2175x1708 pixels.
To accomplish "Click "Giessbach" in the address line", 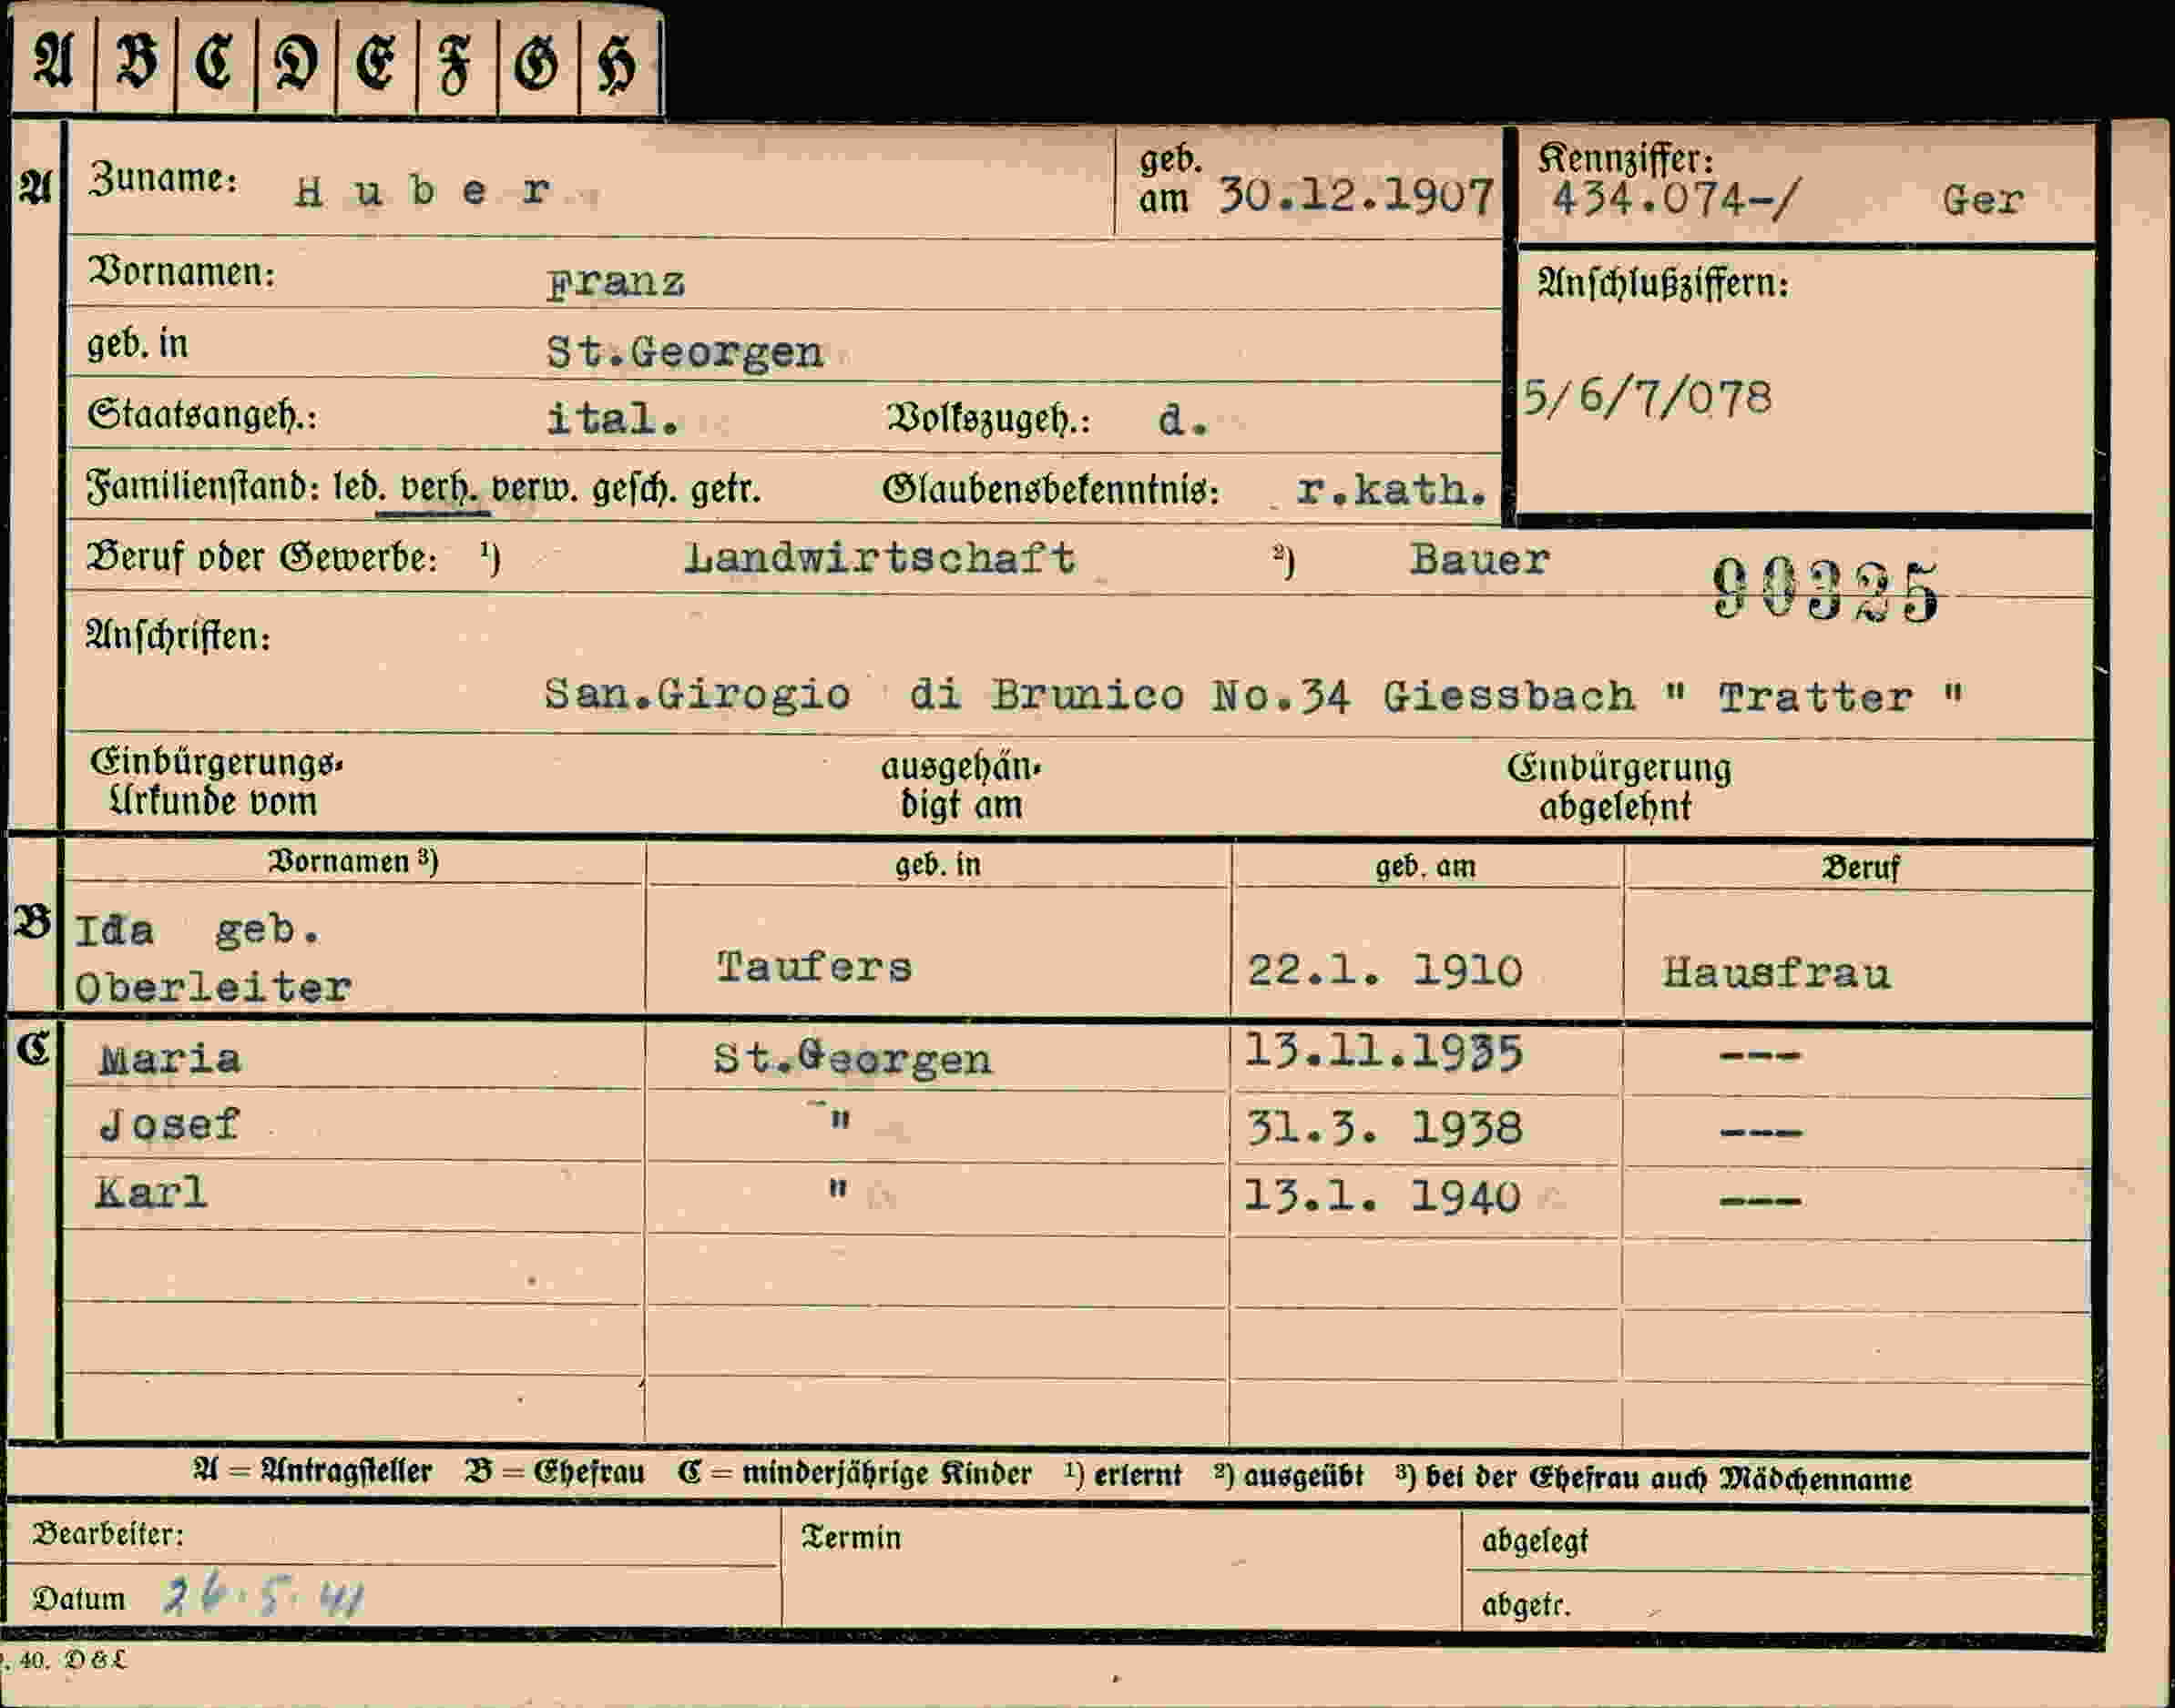I will [x=1508, y=696].
